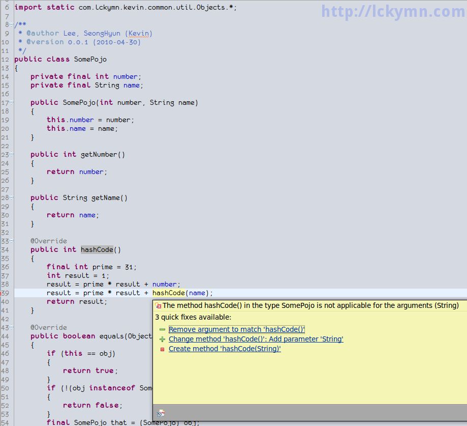Click 'public int getNumber()' on line 23
Viewport: 467px width, 426px height.
78,154
